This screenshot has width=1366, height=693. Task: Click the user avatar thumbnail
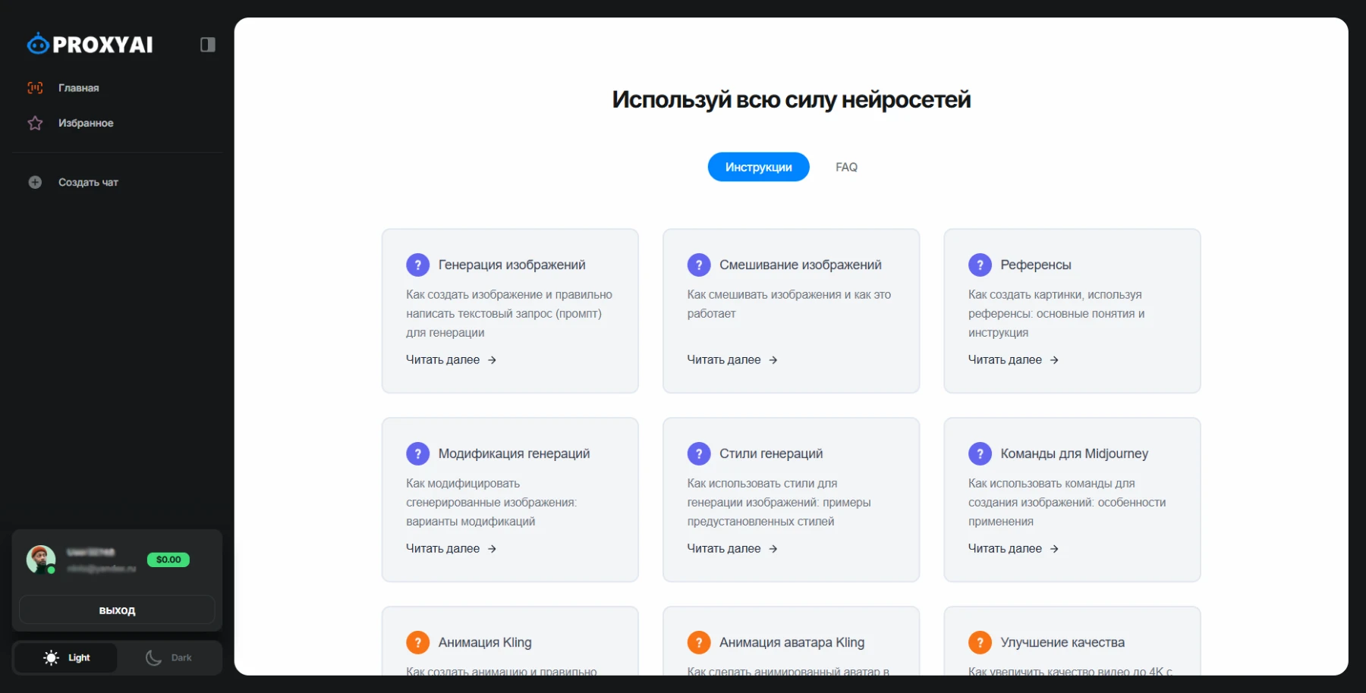42,560
